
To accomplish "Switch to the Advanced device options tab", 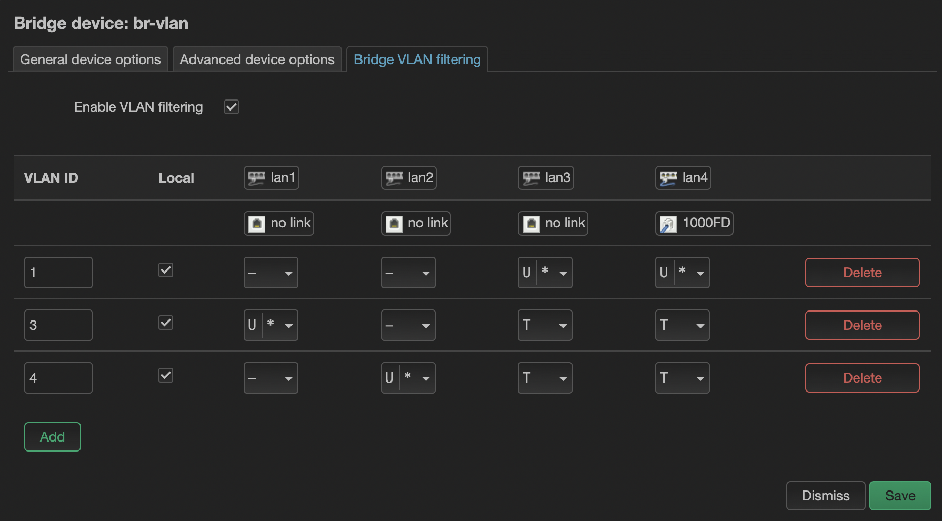I will coord(256,59).
